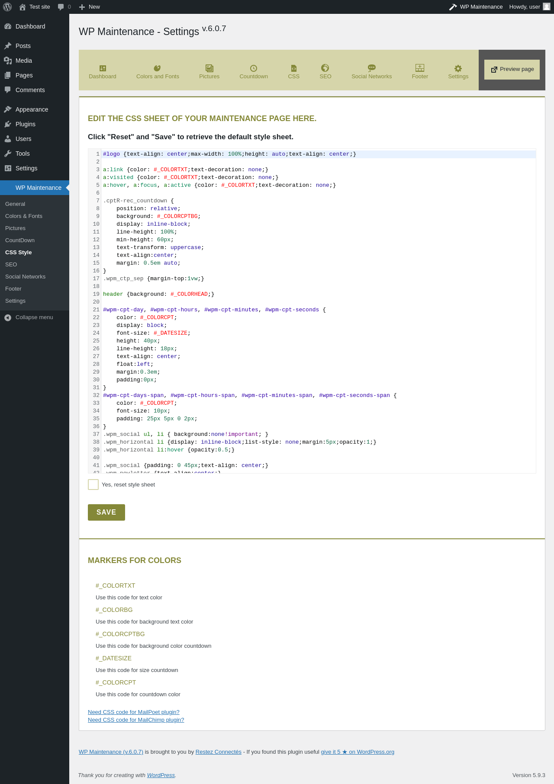Image resolution: width=554 pixels, height=784 pixels.
Task: Open MailPoet plugin CSS code link
Action: [133, 712]
